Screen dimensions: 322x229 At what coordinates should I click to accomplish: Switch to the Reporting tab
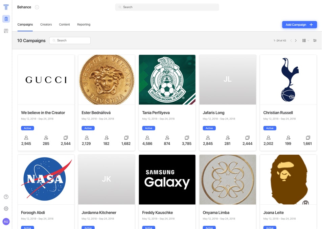click(84, 24)
